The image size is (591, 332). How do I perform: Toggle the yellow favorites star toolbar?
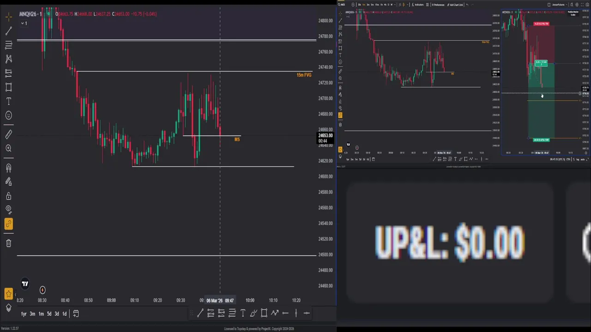tap(9, 293)
